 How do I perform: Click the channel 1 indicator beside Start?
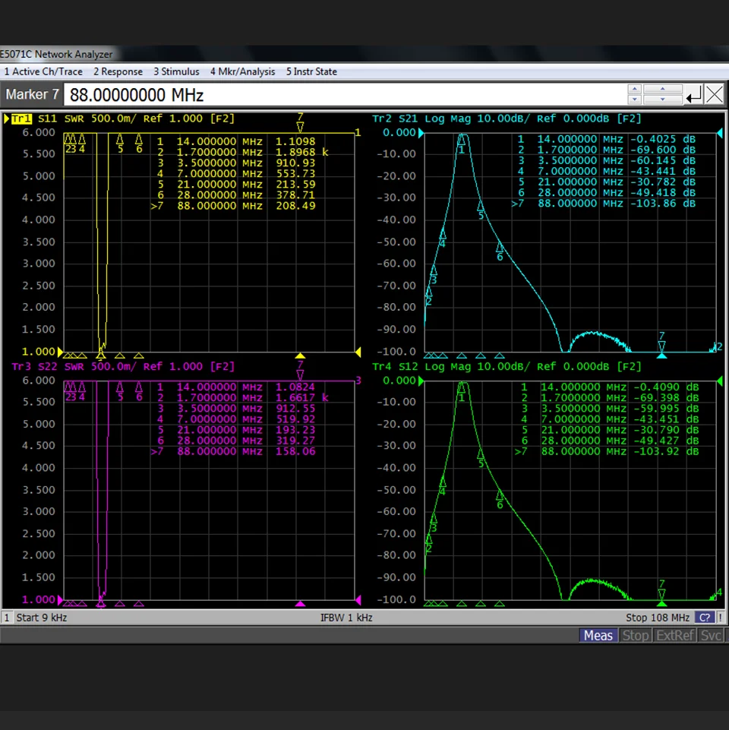point(7,618)
